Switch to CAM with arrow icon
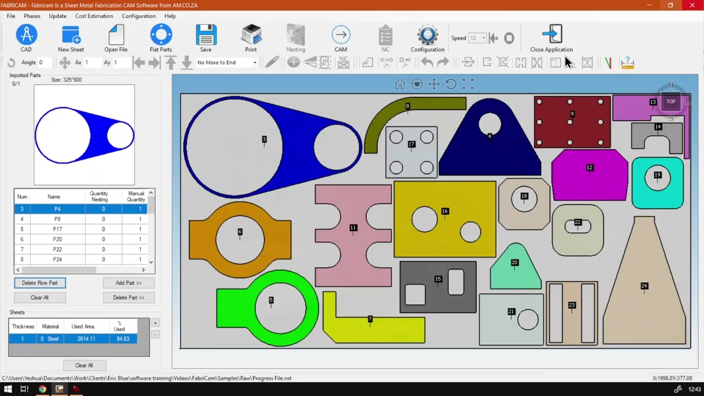This screenshot has width=704, height=396. pyautogui.click(x=340, y=36)
